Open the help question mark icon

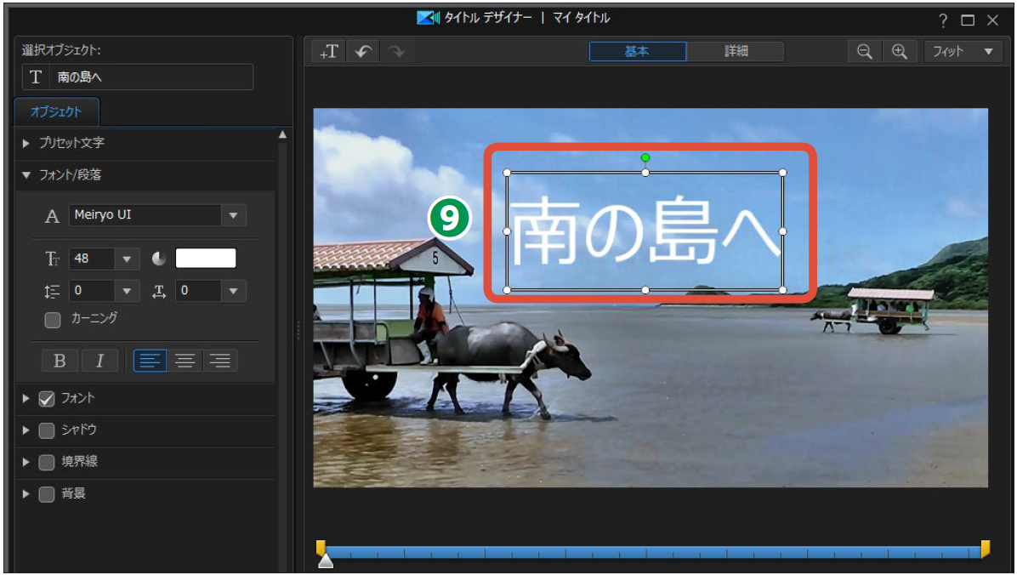[943, 20]
